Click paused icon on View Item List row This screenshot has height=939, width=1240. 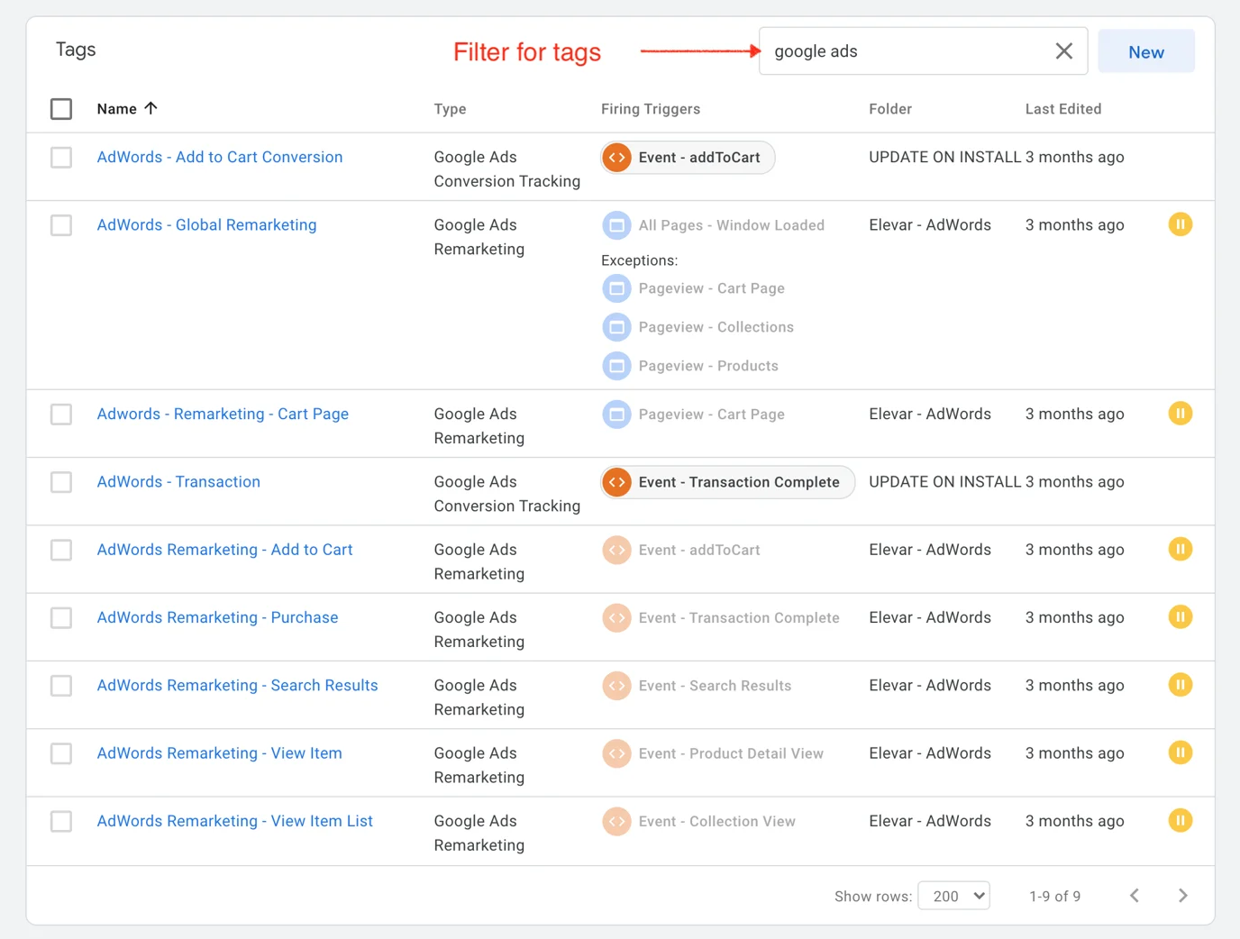pos(1180,820)
